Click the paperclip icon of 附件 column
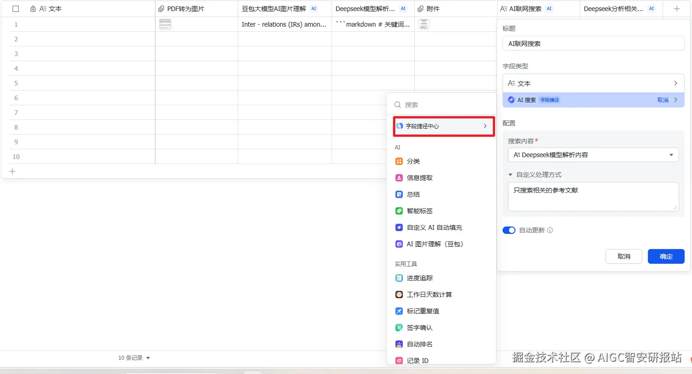The height and width of the screenshot is (374, 692). pyautogui.click(x=421, y=9)
